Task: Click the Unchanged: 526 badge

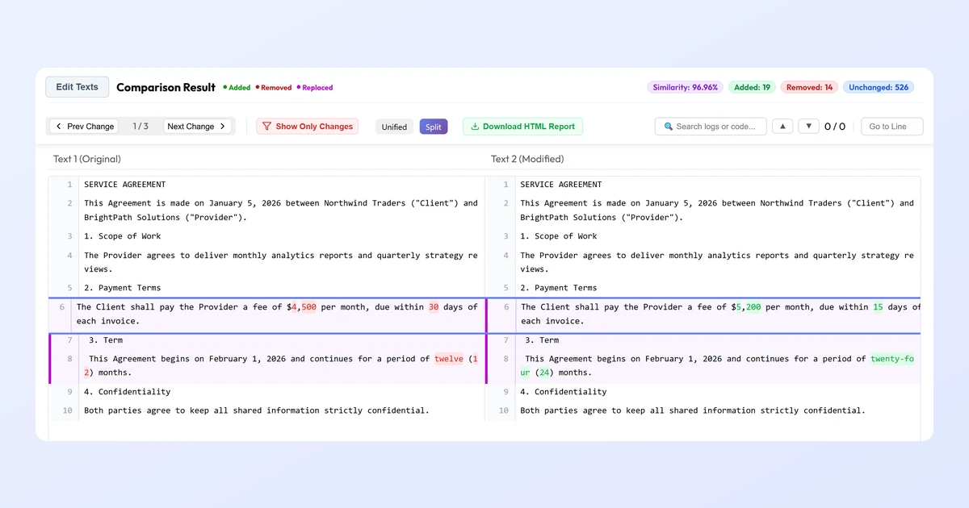Action: 879,87
